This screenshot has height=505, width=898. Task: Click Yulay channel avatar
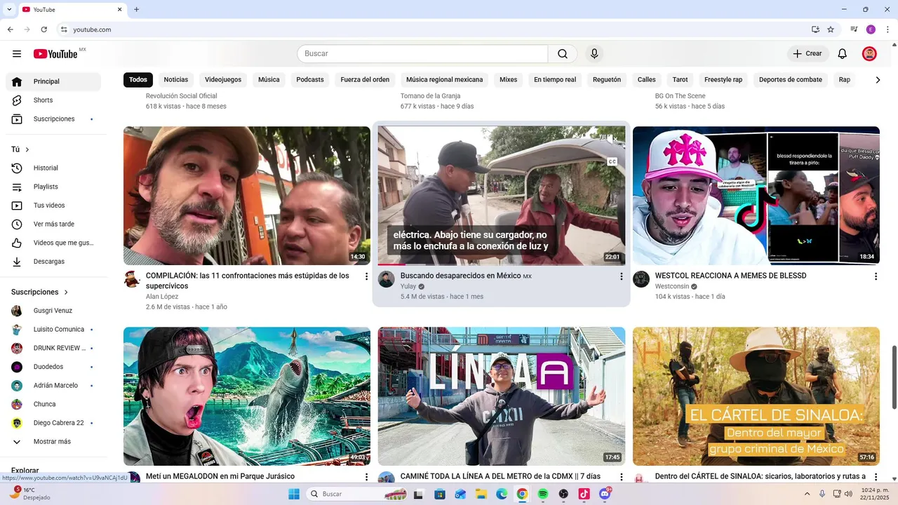coord(387,279)
